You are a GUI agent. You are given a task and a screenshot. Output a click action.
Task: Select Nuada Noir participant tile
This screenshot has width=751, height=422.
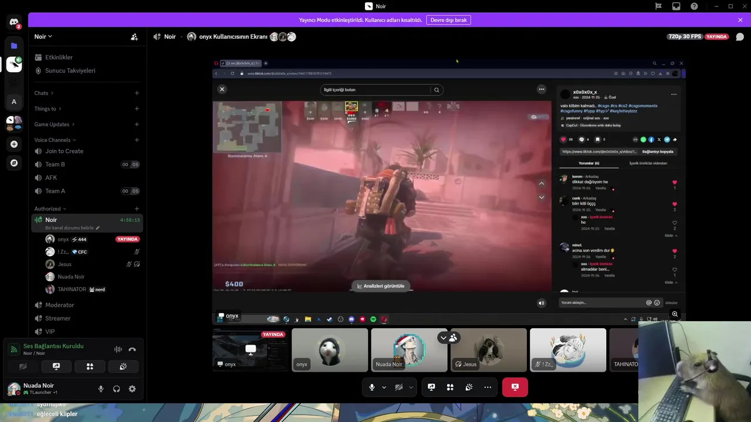pos(409,350)
